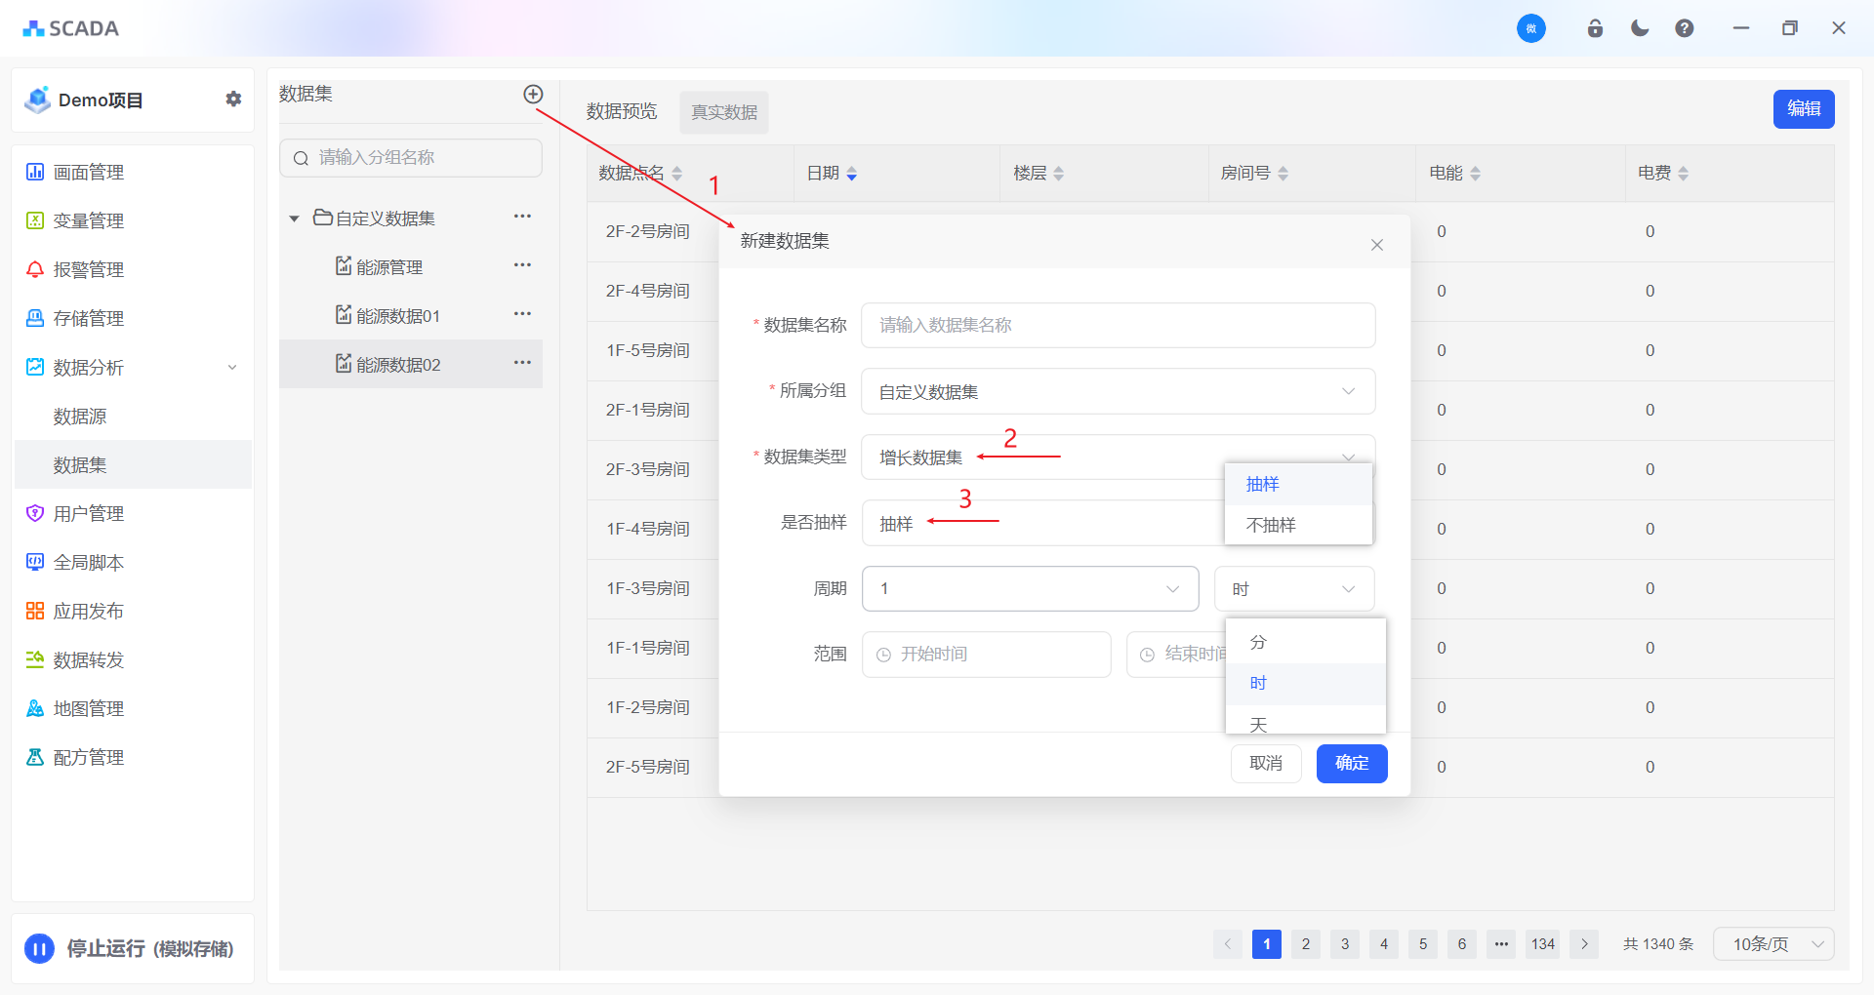Toggle dark mode moon icon
Screen dimensions: 1874x995
1640,28
